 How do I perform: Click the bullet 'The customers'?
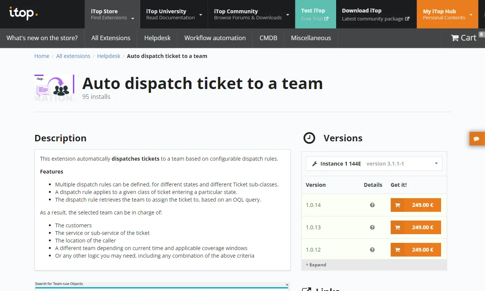click(74, 225)
